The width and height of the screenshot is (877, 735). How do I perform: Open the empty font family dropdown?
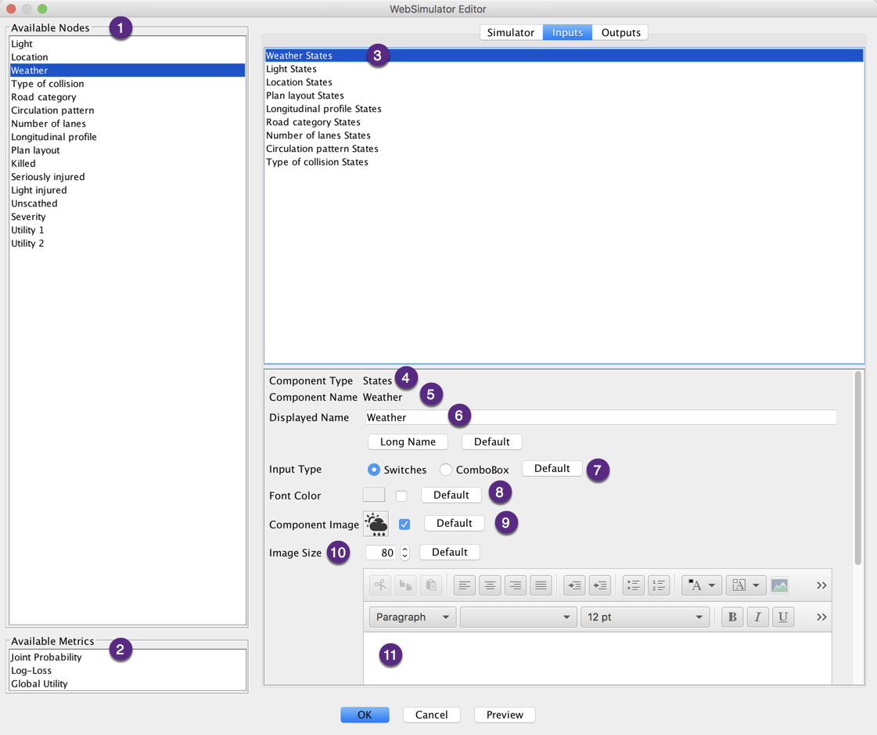pyautogui.click(x=519, y=617)
